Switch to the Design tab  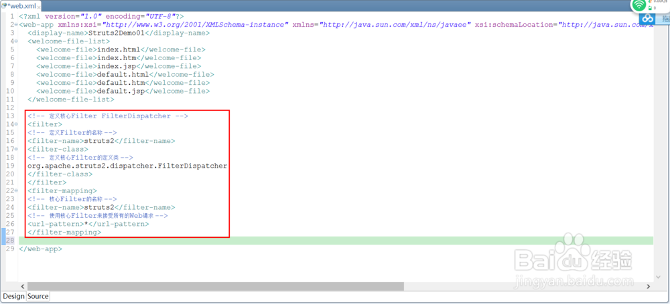tap(13, 296)
